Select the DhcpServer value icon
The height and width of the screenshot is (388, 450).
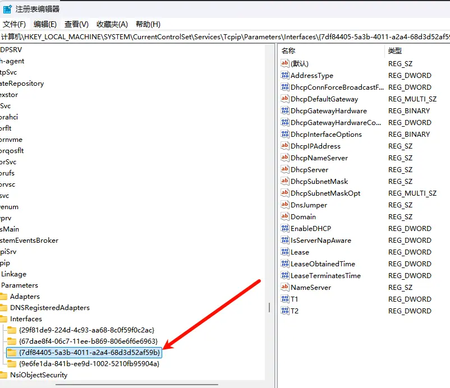[x=284, y=169]
